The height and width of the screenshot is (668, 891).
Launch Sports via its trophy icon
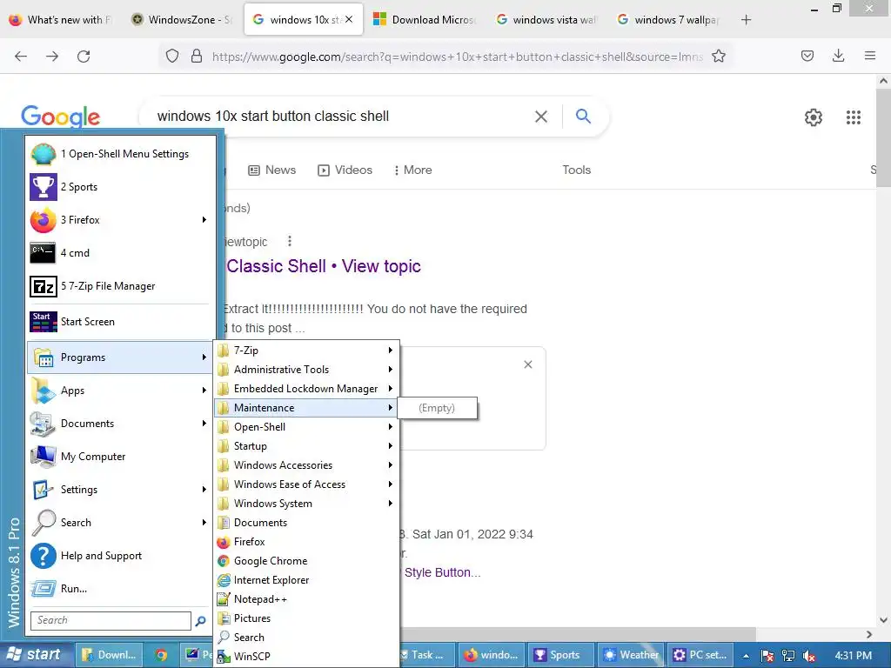44,187
